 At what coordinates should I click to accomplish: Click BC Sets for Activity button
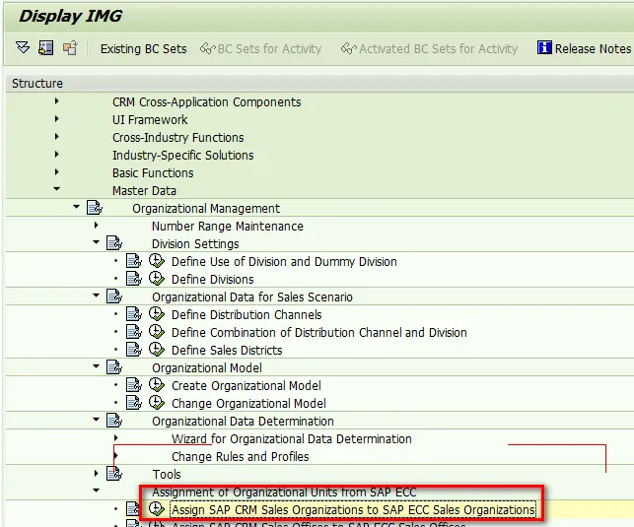(260, 49)
